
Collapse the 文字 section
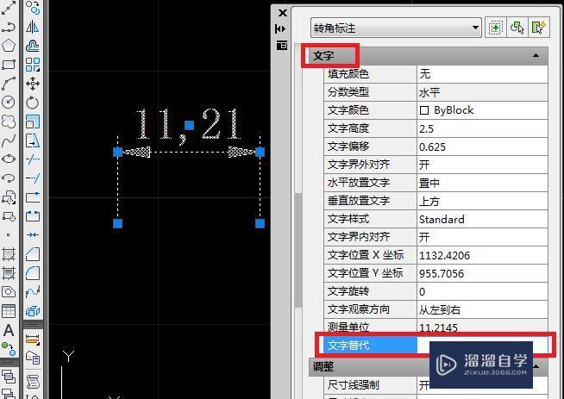tap(536, 55)
